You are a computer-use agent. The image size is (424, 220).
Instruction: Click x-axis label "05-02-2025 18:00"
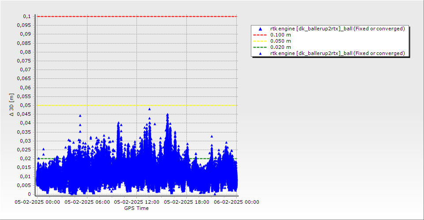(x=186, y=202)
